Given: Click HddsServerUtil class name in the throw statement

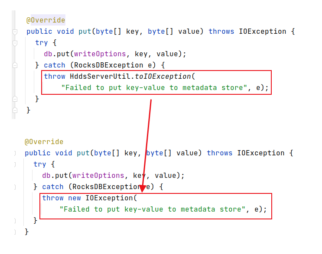Looking at the screenshot, I should [x=100, y=76].
